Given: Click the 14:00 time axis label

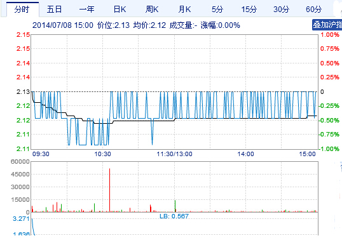Looking at the screenshot, I should click(x=245, y=154).
